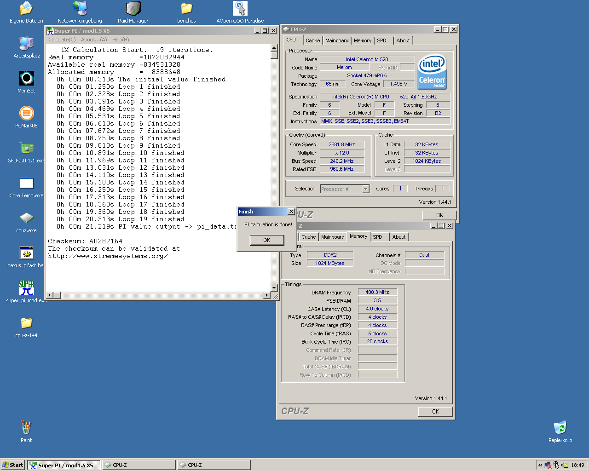Viewport: 589px width, 471px height.
Task: Switch to About tab in upper CPU-Z
Action: (403, 40)
